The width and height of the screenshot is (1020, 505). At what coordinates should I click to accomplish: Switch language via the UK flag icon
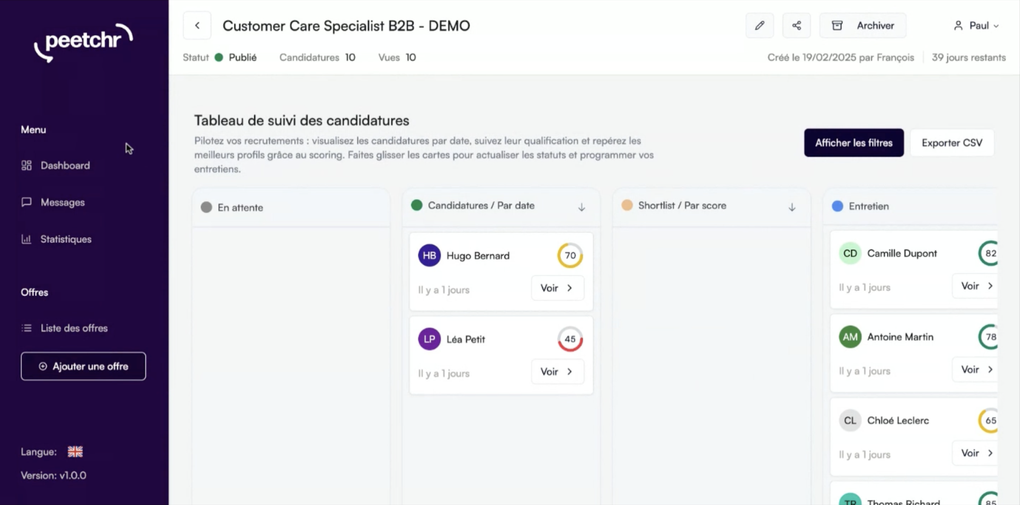pos(75,452)
